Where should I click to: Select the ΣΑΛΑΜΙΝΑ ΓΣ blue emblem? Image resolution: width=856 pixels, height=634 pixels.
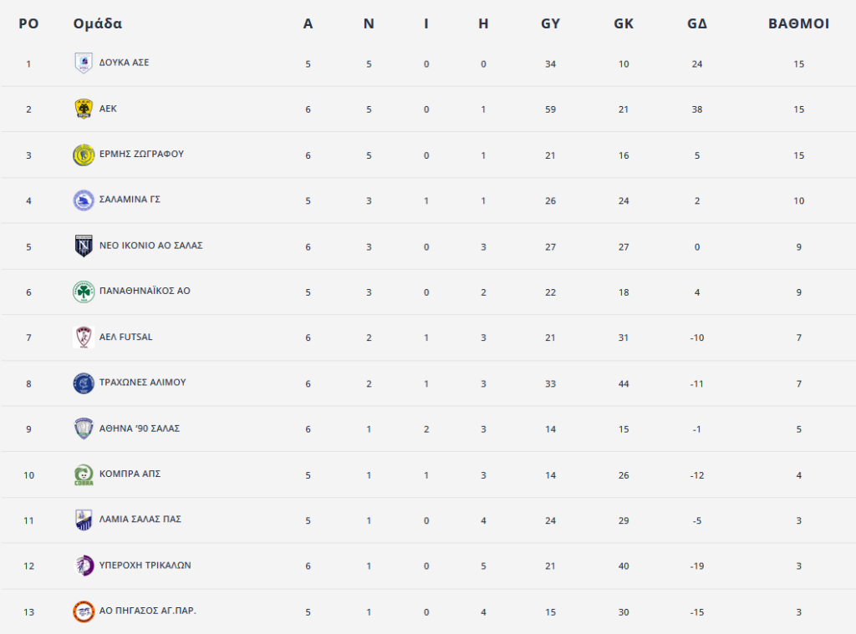tap(84, 200)
